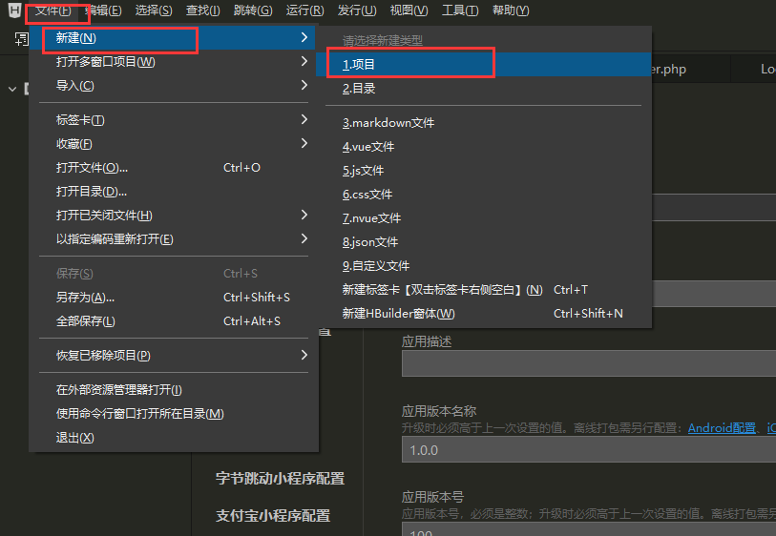Open the 跳转(G) menu
Image resolution: width=776 pixels, height=536 pixels.
point(253,10)
